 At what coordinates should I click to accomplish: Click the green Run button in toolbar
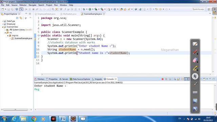90,9
